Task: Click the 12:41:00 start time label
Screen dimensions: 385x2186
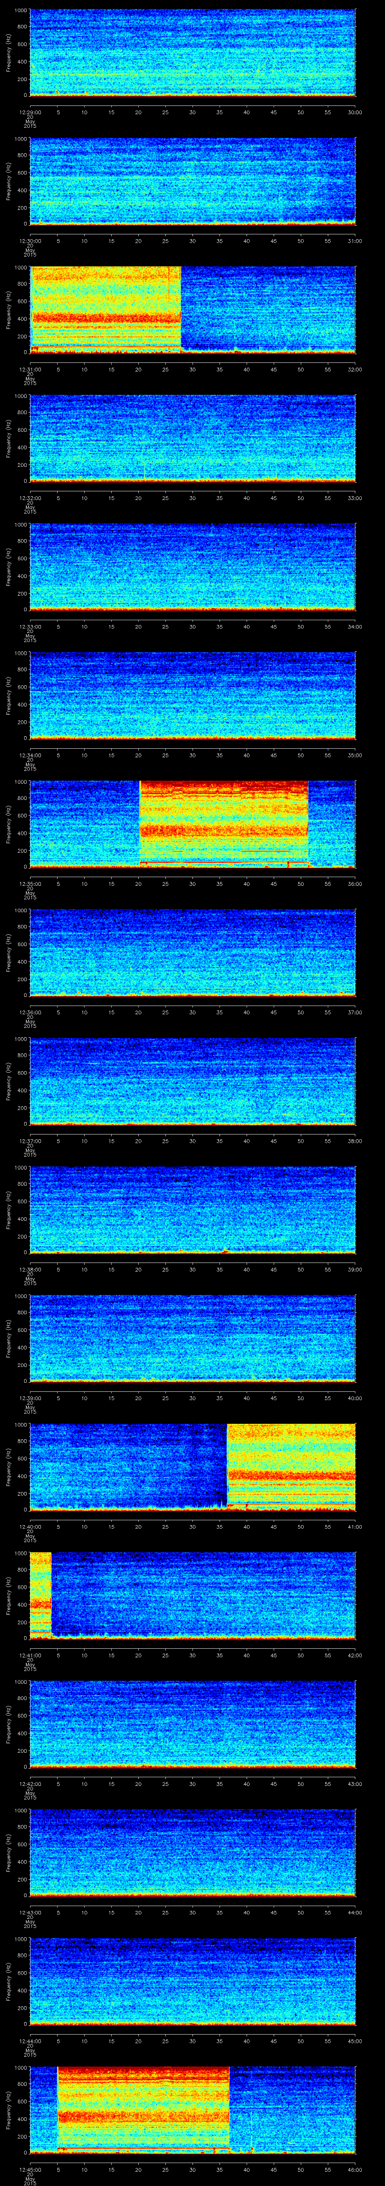Action: point(30,1655)
